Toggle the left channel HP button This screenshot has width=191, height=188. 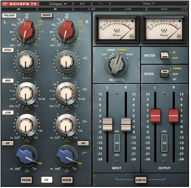[x=8, y=143]
